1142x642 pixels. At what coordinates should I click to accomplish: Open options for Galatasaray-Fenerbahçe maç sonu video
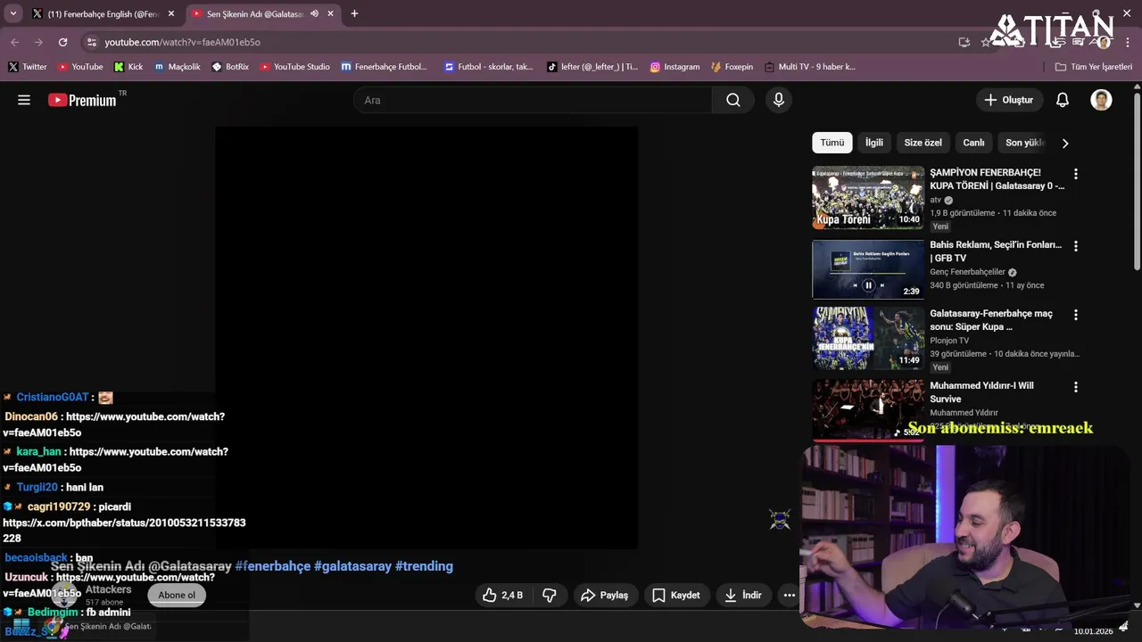coord(1075,315)
